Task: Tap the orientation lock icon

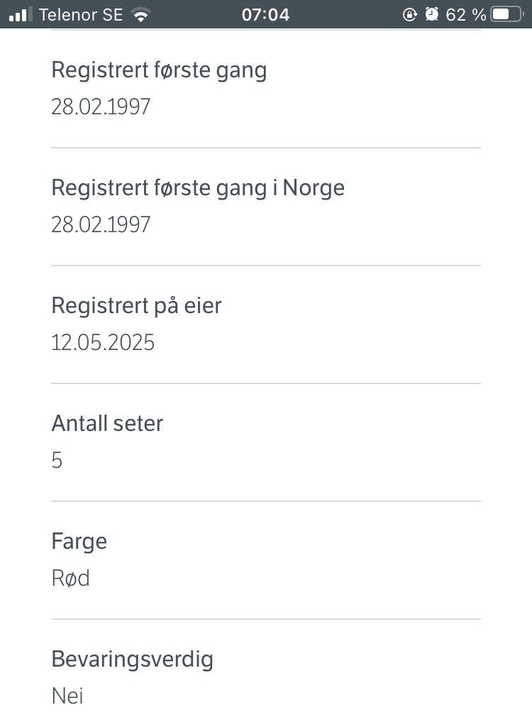Action: tap(410, 15)
